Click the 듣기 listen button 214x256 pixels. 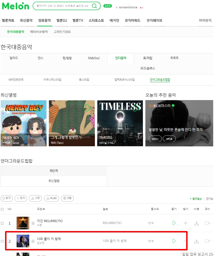pos(6,198)
